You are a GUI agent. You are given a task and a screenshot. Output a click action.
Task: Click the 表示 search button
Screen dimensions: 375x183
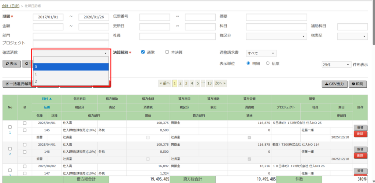click(11, 64)
